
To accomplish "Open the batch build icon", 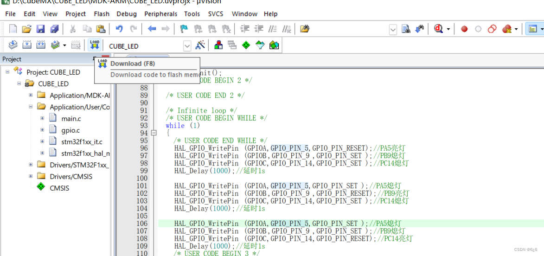I will [x=55, y=45].
